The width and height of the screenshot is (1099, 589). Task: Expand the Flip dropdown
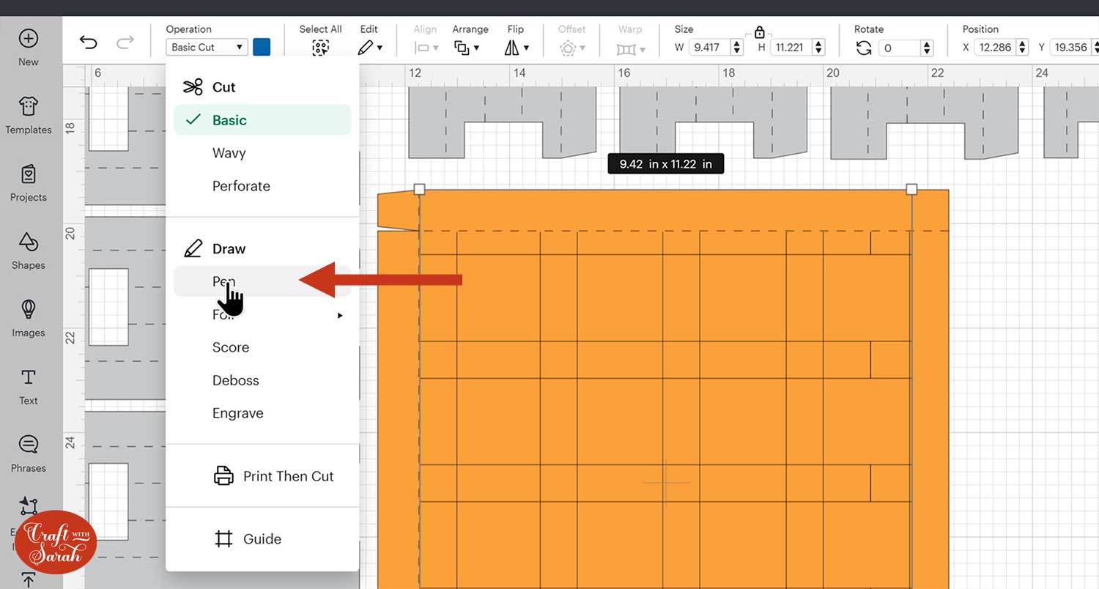point(516,48)
